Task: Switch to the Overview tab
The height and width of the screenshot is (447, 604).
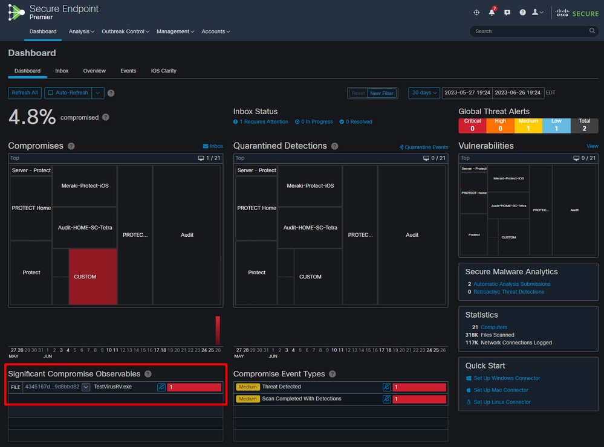Action: pyautogui.click(x=94, y=71)
